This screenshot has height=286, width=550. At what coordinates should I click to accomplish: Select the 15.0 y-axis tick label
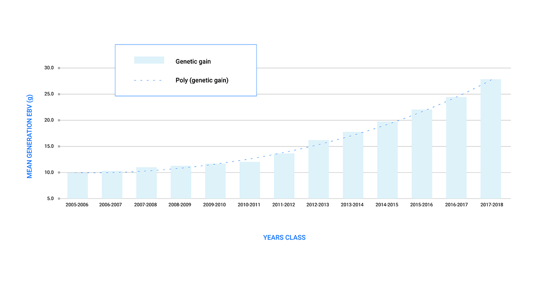point(49,147)
